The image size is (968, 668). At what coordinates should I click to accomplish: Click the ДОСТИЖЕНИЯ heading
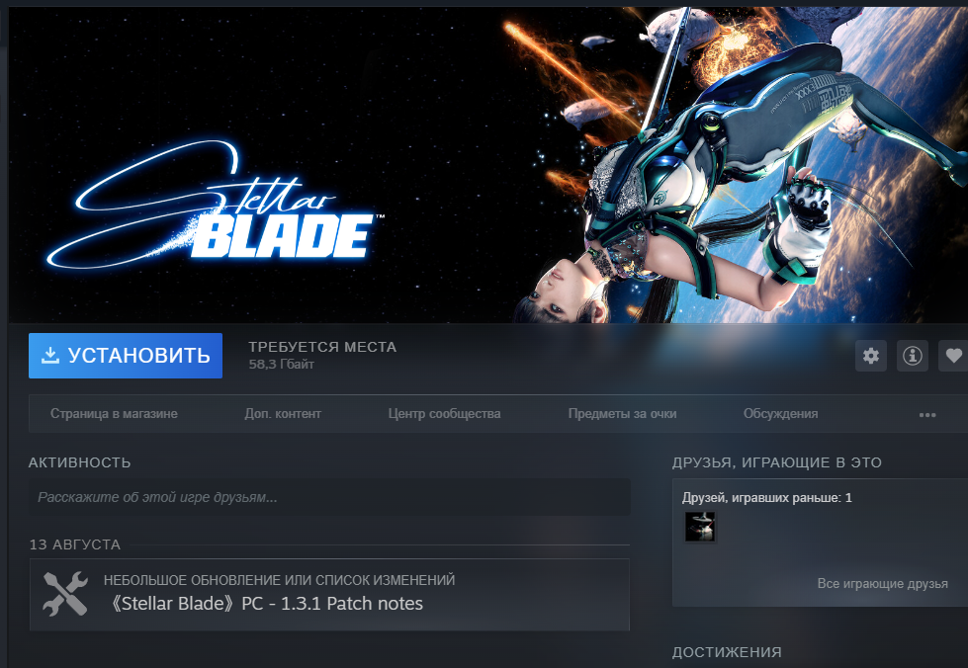(x=727, y=652)
